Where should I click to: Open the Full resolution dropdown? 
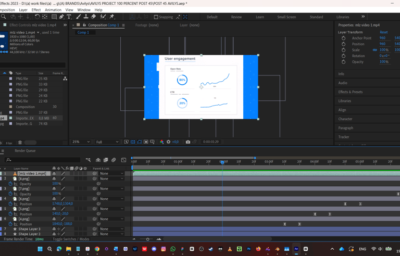click(107, 142)
